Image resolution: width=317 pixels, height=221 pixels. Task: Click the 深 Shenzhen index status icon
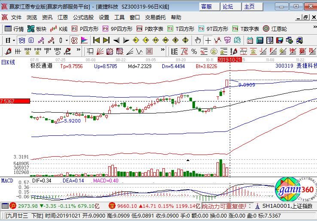tap(112, 206)
